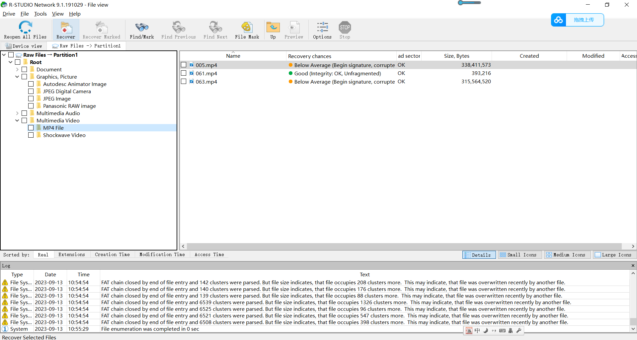The image size is (637, 340).
Task: Expand the Document tree node
Action: 17,69
